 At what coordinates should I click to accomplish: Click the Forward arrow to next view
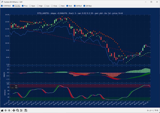click(x=9, y=110)
